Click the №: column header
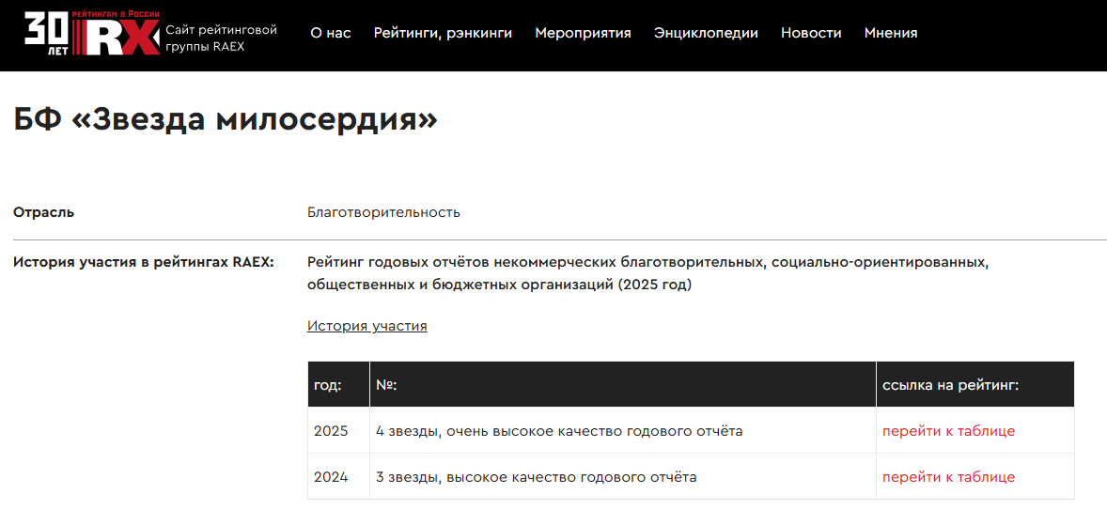This screenshot has height=509, width=1107. click(623, 384)
